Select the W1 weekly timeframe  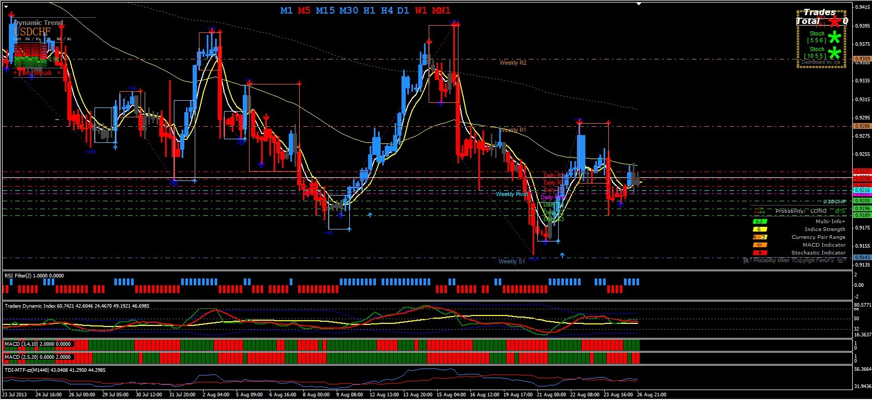(x=421, y=10)
